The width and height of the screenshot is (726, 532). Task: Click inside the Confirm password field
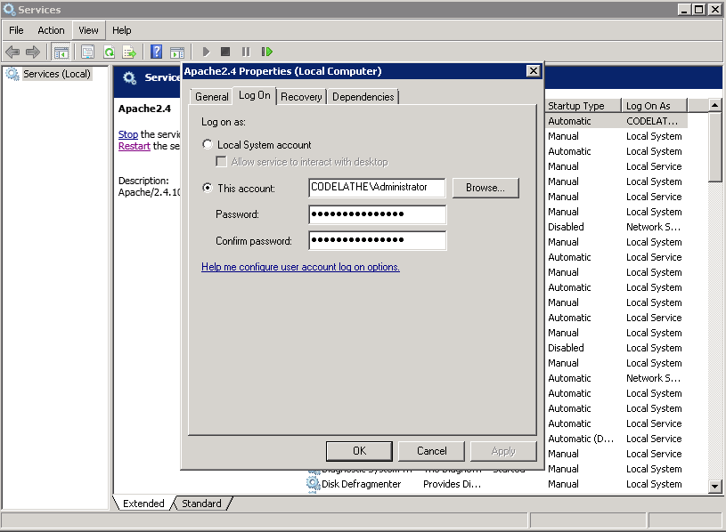tap(376, 240)
